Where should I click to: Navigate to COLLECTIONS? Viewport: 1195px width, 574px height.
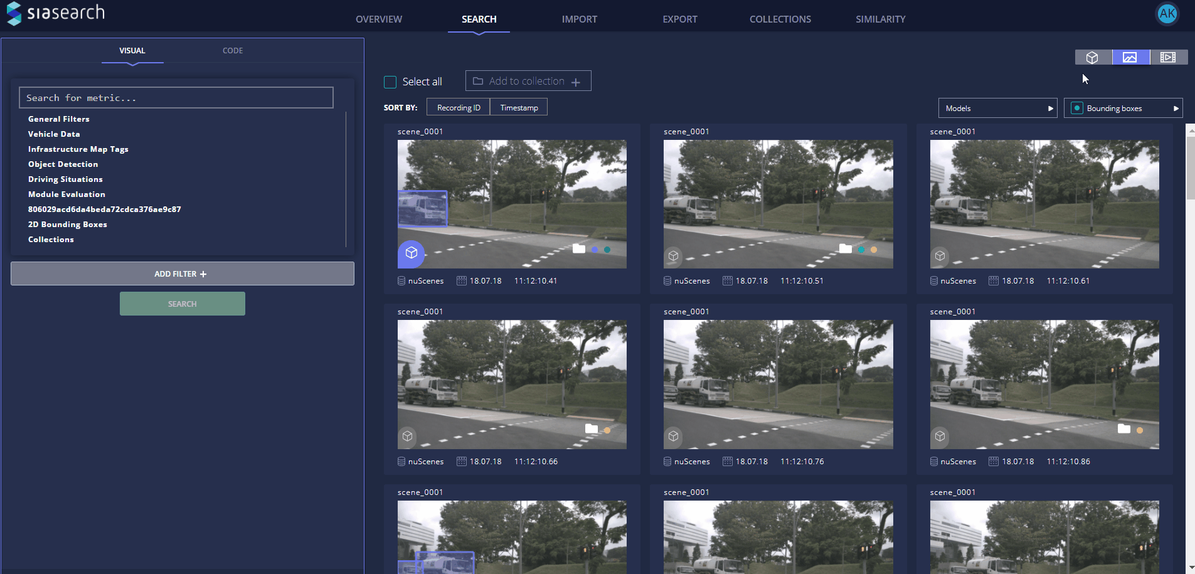tap(780, 19)
